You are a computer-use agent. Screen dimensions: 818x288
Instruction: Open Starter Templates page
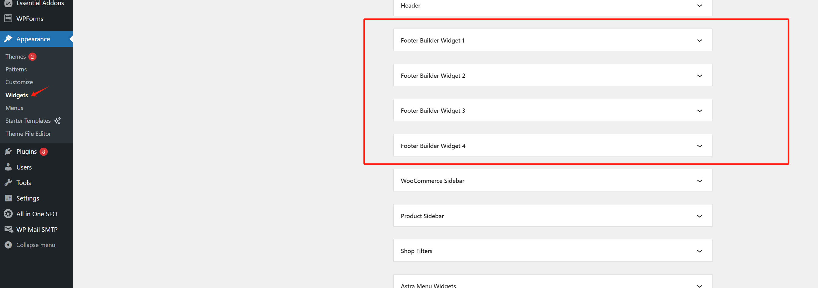28,121
